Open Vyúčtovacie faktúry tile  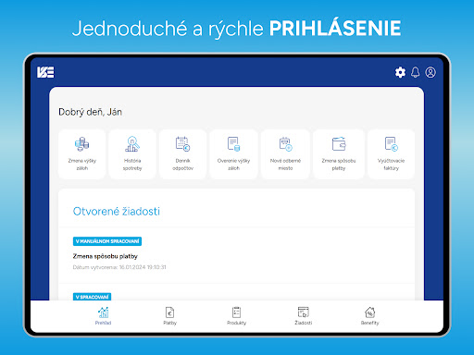tap(391, 153)
